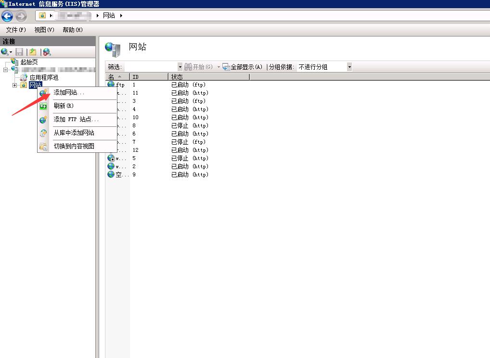490x358 pixels.
Task: Click the site globe icon in ID 2 row
Action: pyautogui.click(x=111, y=166)
